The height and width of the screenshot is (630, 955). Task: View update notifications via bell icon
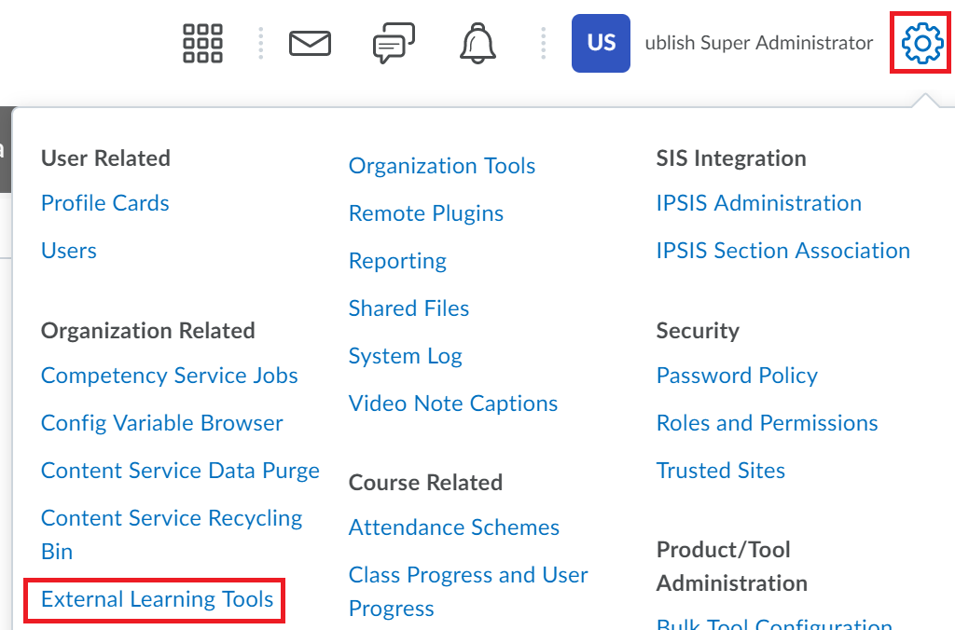(x=477, y=43)
